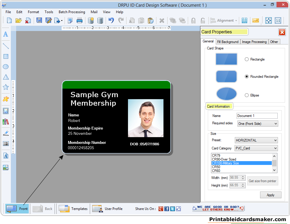The width and height of the screenshot is (290, 224).
Task: Select the Triangle shape tool
Action: pyautogui.click(x=6, y=77)
